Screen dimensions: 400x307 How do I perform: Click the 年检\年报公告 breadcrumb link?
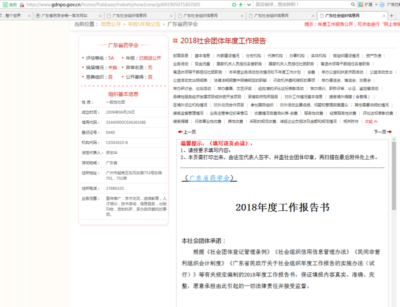[144, 24]
